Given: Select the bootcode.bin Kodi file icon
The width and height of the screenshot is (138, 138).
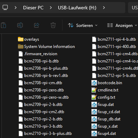Looking at the screenshot, I should pyautogui.click(x=94, y=83).
